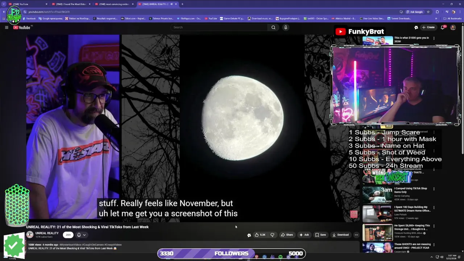Viewport: 464px width, 261px height.
Task: Focus the YouTube search field
Action: [x=220, y=27]
